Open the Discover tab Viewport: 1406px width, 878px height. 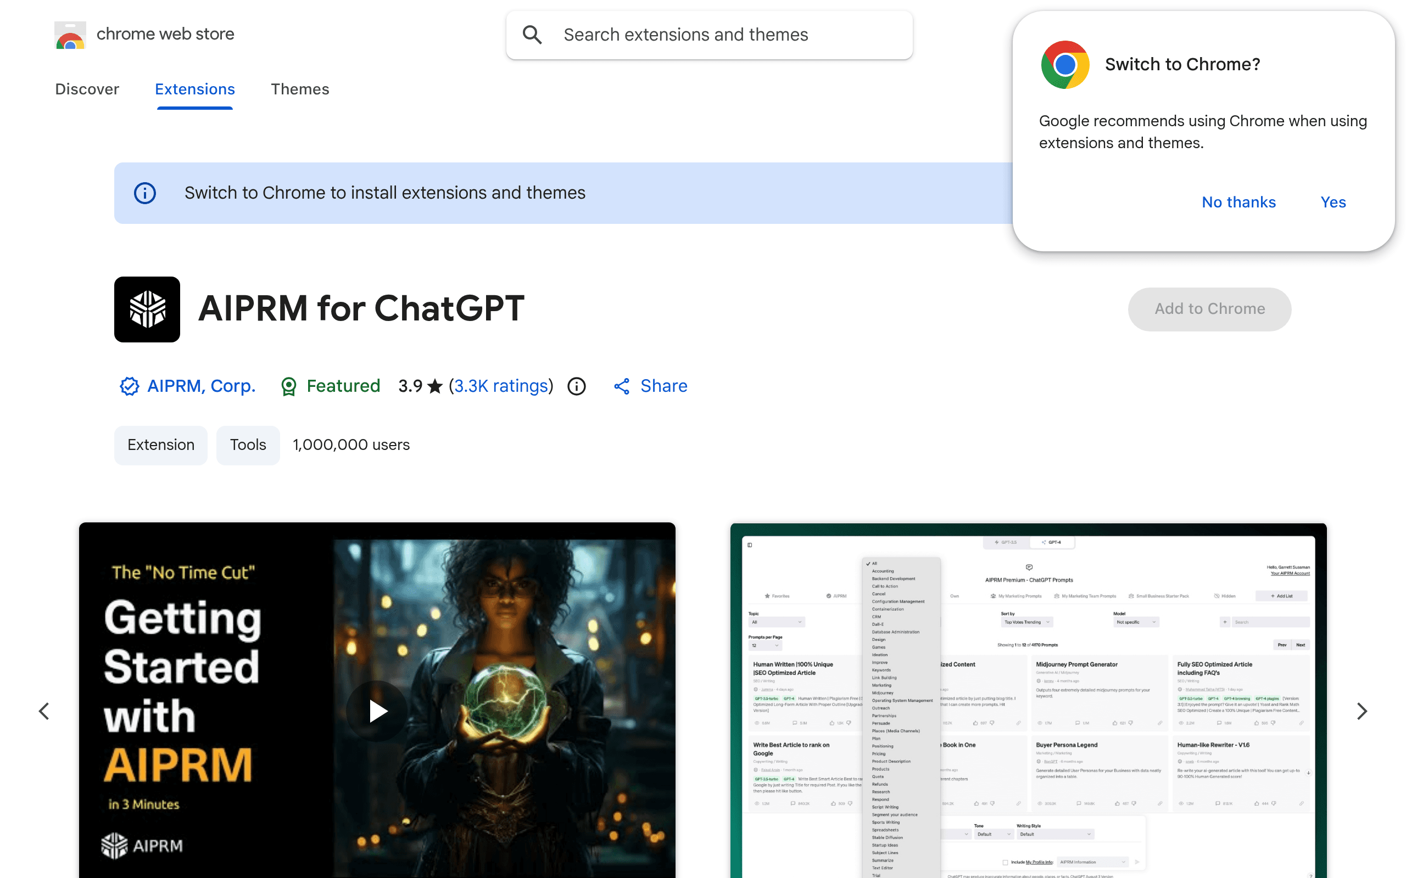pyautogui.click(x=87, y=89)
